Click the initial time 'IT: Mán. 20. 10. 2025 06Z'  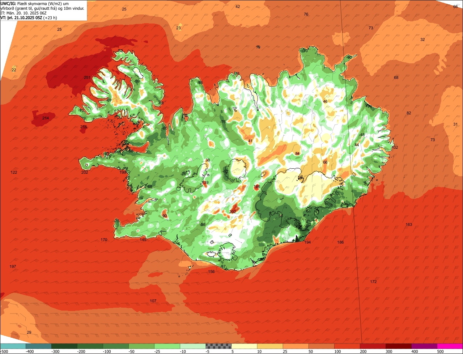pyautogui.click(x=24, y=13)
